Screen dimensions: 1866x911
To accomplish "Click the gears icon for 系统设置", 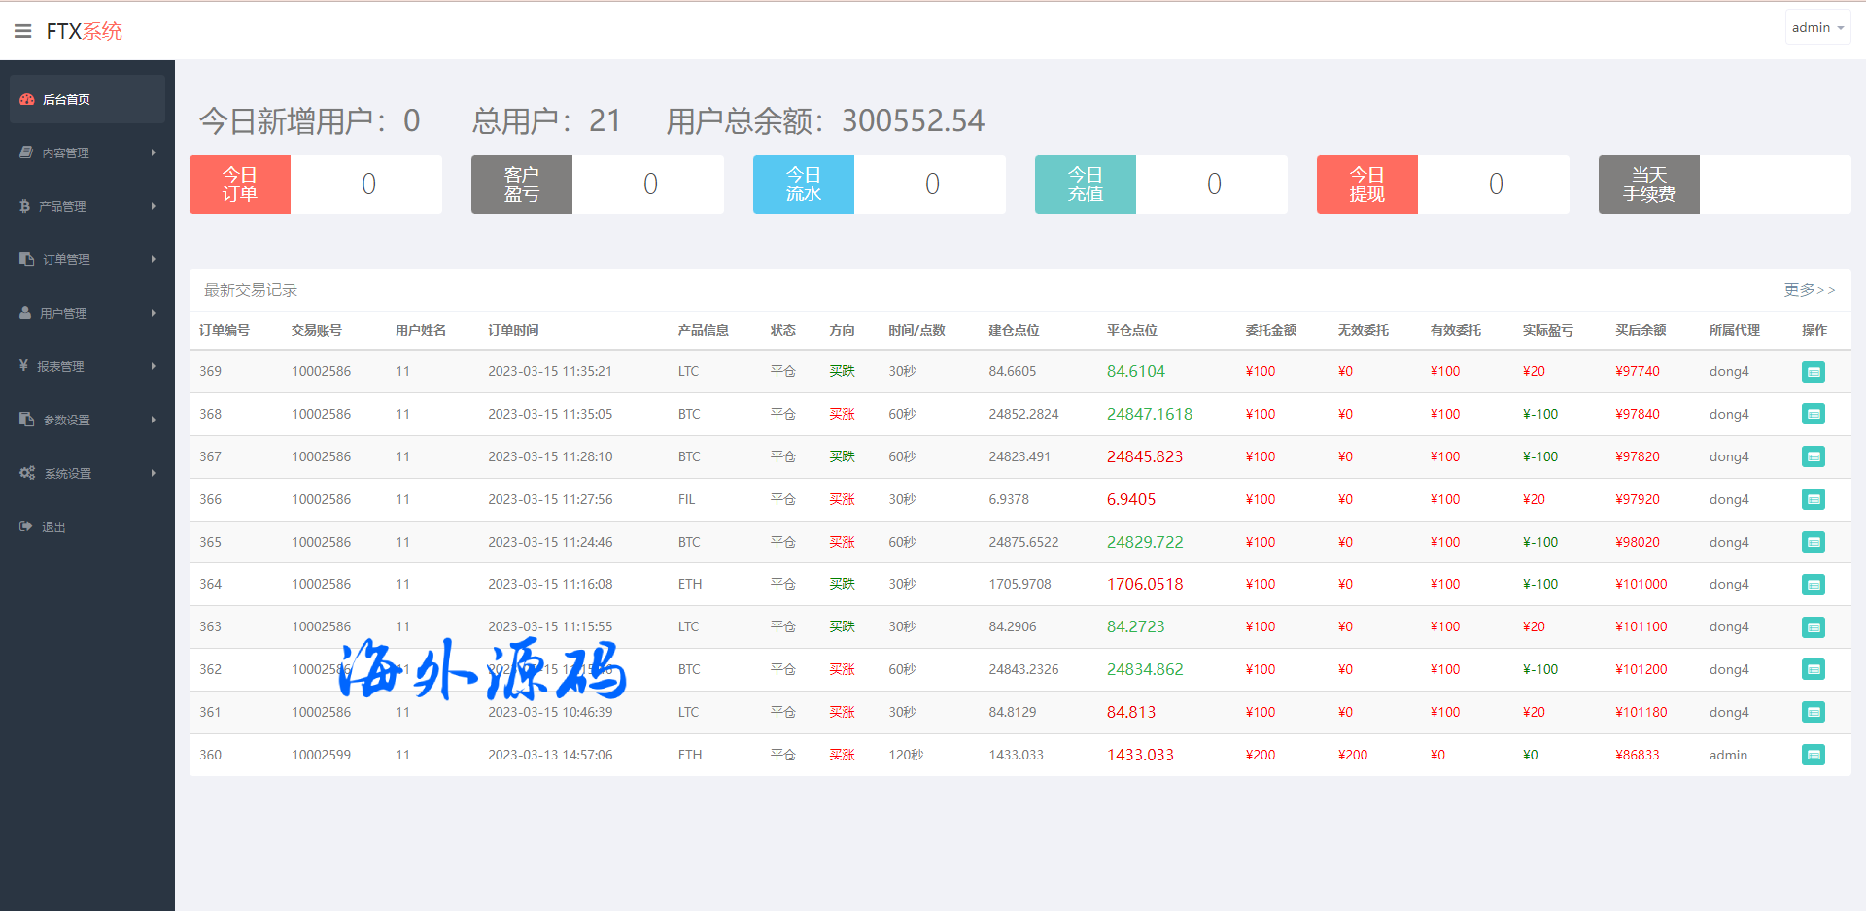I will click(x=27, y=473).
